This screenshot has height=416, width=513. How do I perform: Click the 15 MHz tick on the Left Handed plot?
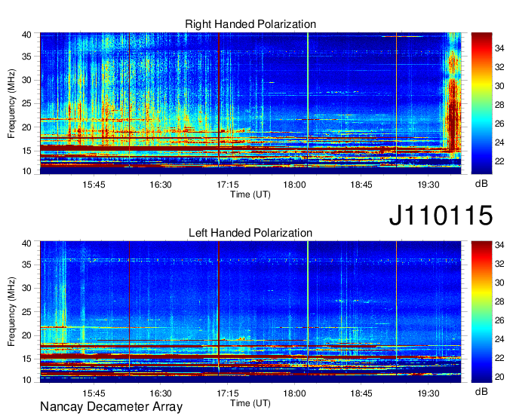[26, 359]
